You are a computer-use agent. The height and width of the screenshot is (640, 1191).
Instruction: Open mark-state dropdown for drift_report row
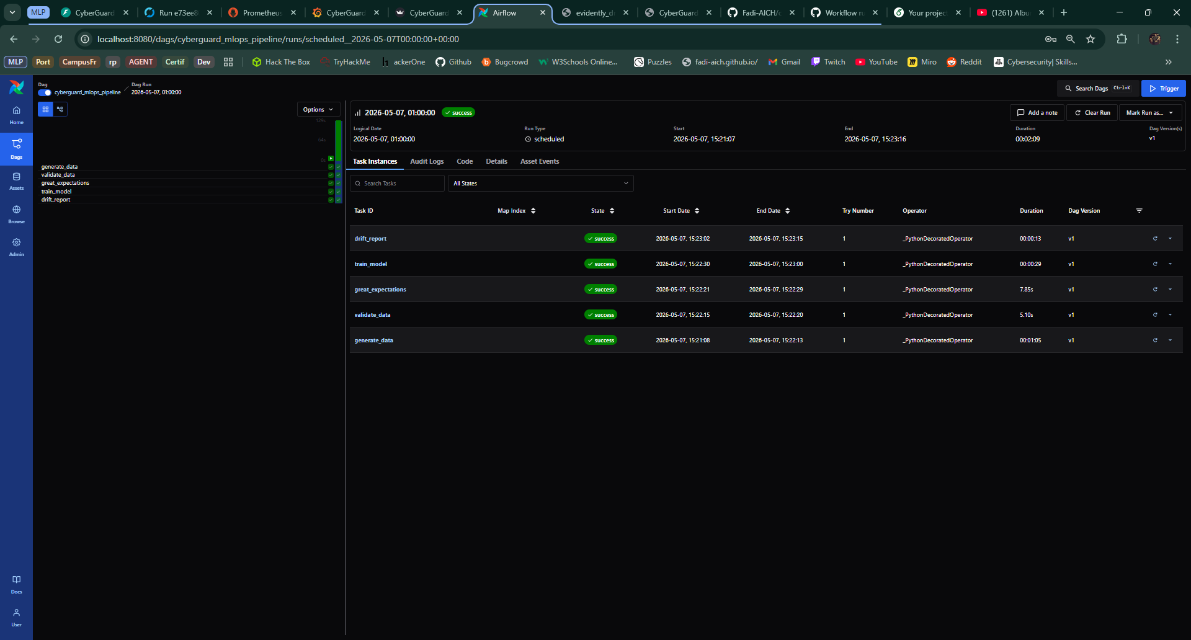pyautogui.click(x=1171, y=239)
